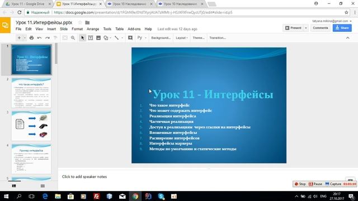The width and height of the screenshot is (358, 201).
Task: Click the Shape tool icon
Action: [x=106, y=38]
